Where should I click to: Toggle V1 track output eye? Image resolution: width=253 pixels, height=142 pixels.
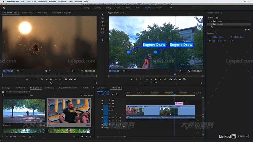[113, 107]
